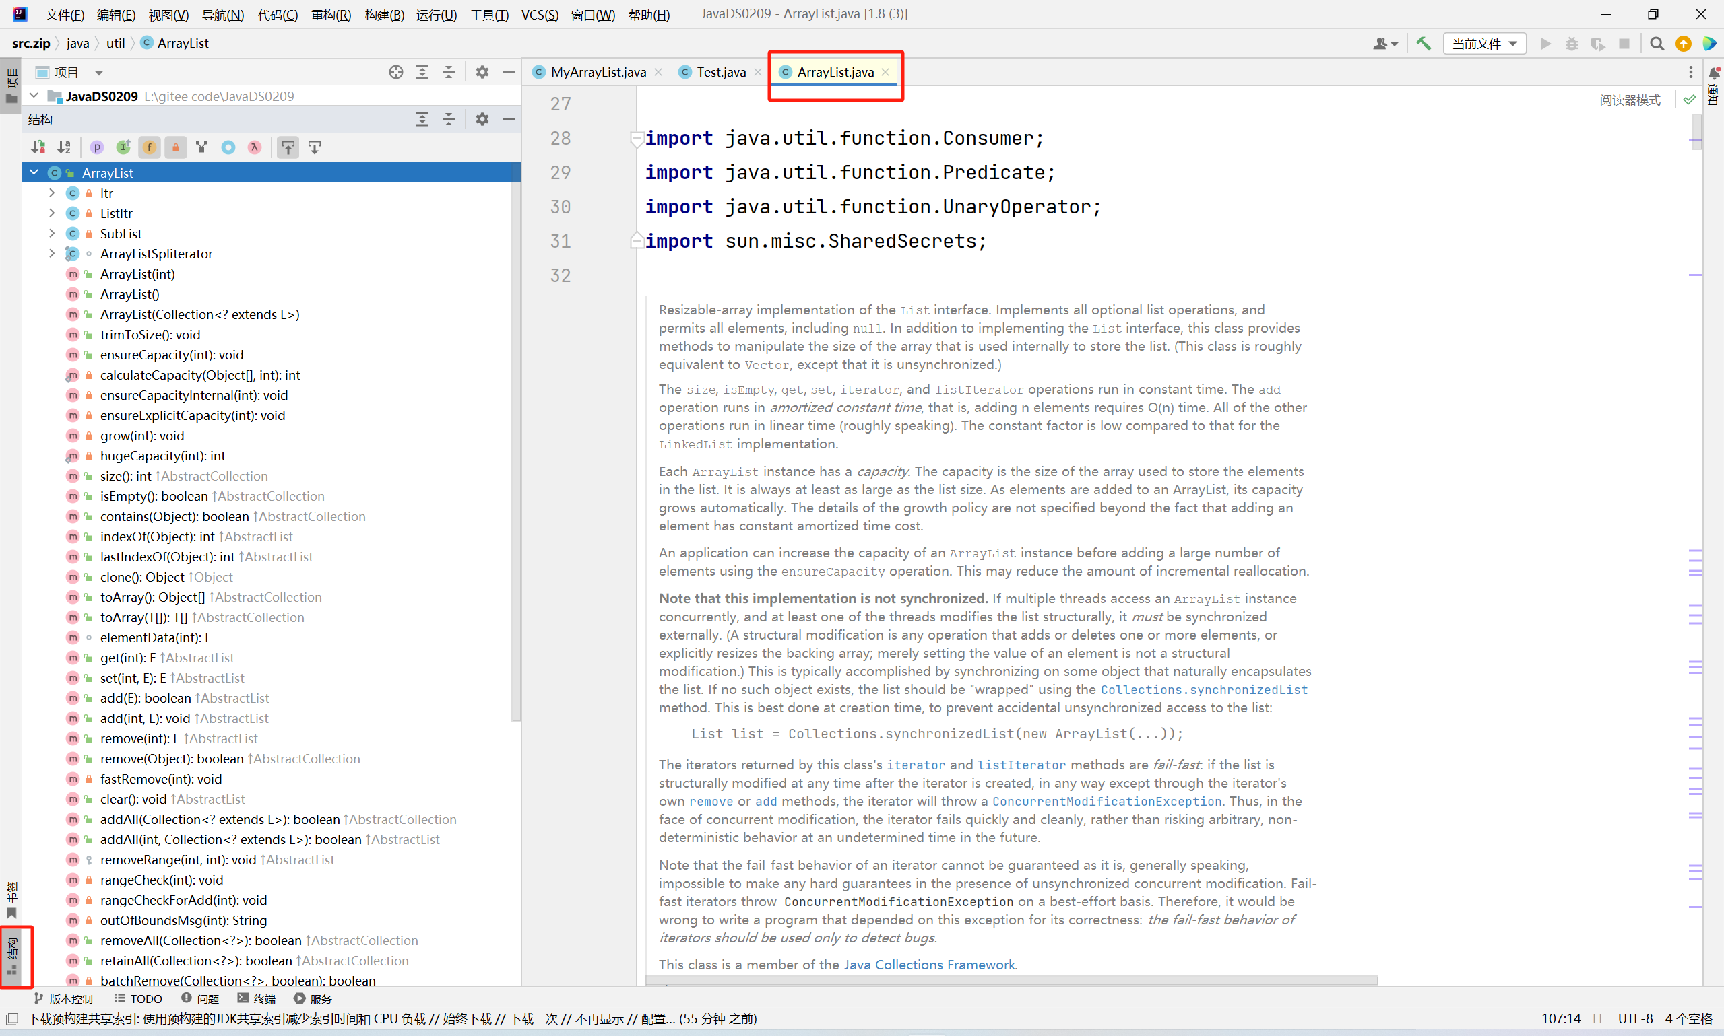Open the Bookmarks tool window on left stripe
The height and width of the screenshot is (1036, 1724).
click(x=13, y=900)
